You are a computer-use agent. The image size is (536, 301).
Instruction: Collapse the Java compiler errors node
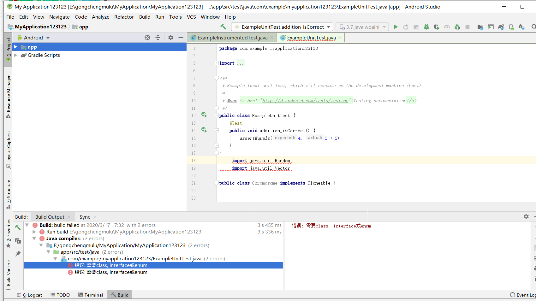click(x=34, y=239)
